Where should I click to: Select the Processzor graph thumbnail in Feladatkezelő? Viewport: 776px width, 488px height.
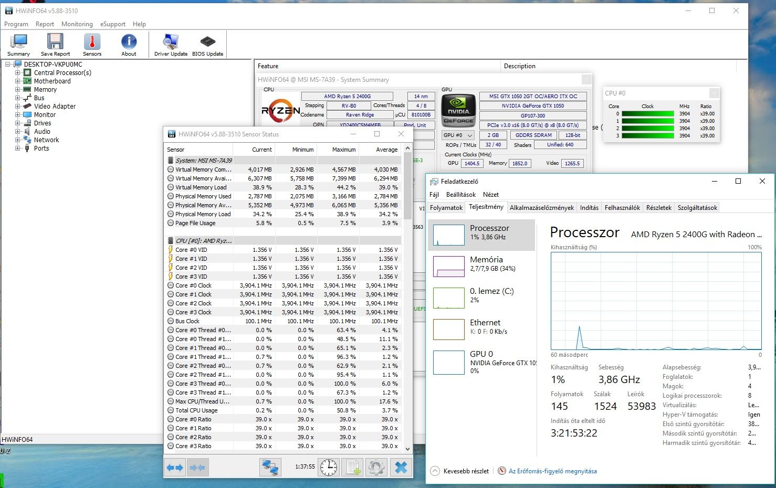(x=449, y=235)
